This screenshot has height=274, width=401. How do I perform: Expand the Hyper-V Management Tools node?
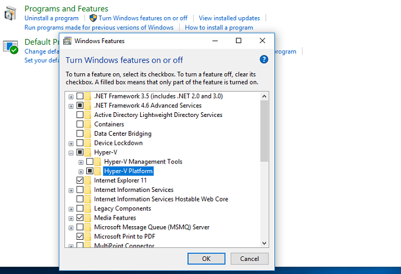(81, 162)
